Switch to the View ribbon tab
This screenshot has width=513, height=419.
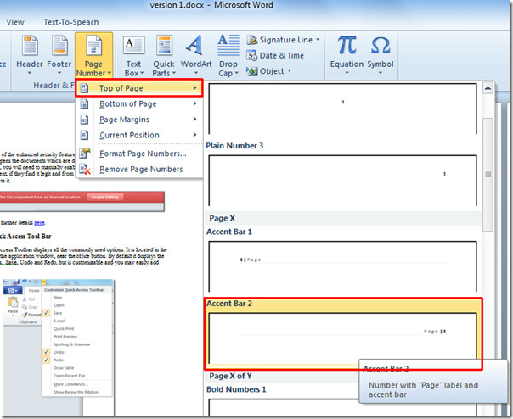[x=15, y=22]
